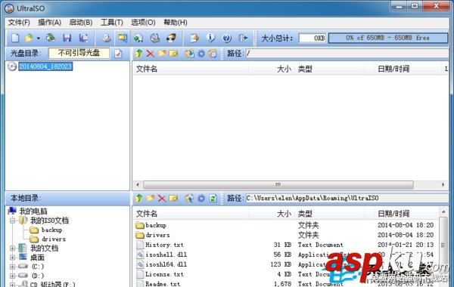Go up one level in image pane toolbar

tap(138, 54)
